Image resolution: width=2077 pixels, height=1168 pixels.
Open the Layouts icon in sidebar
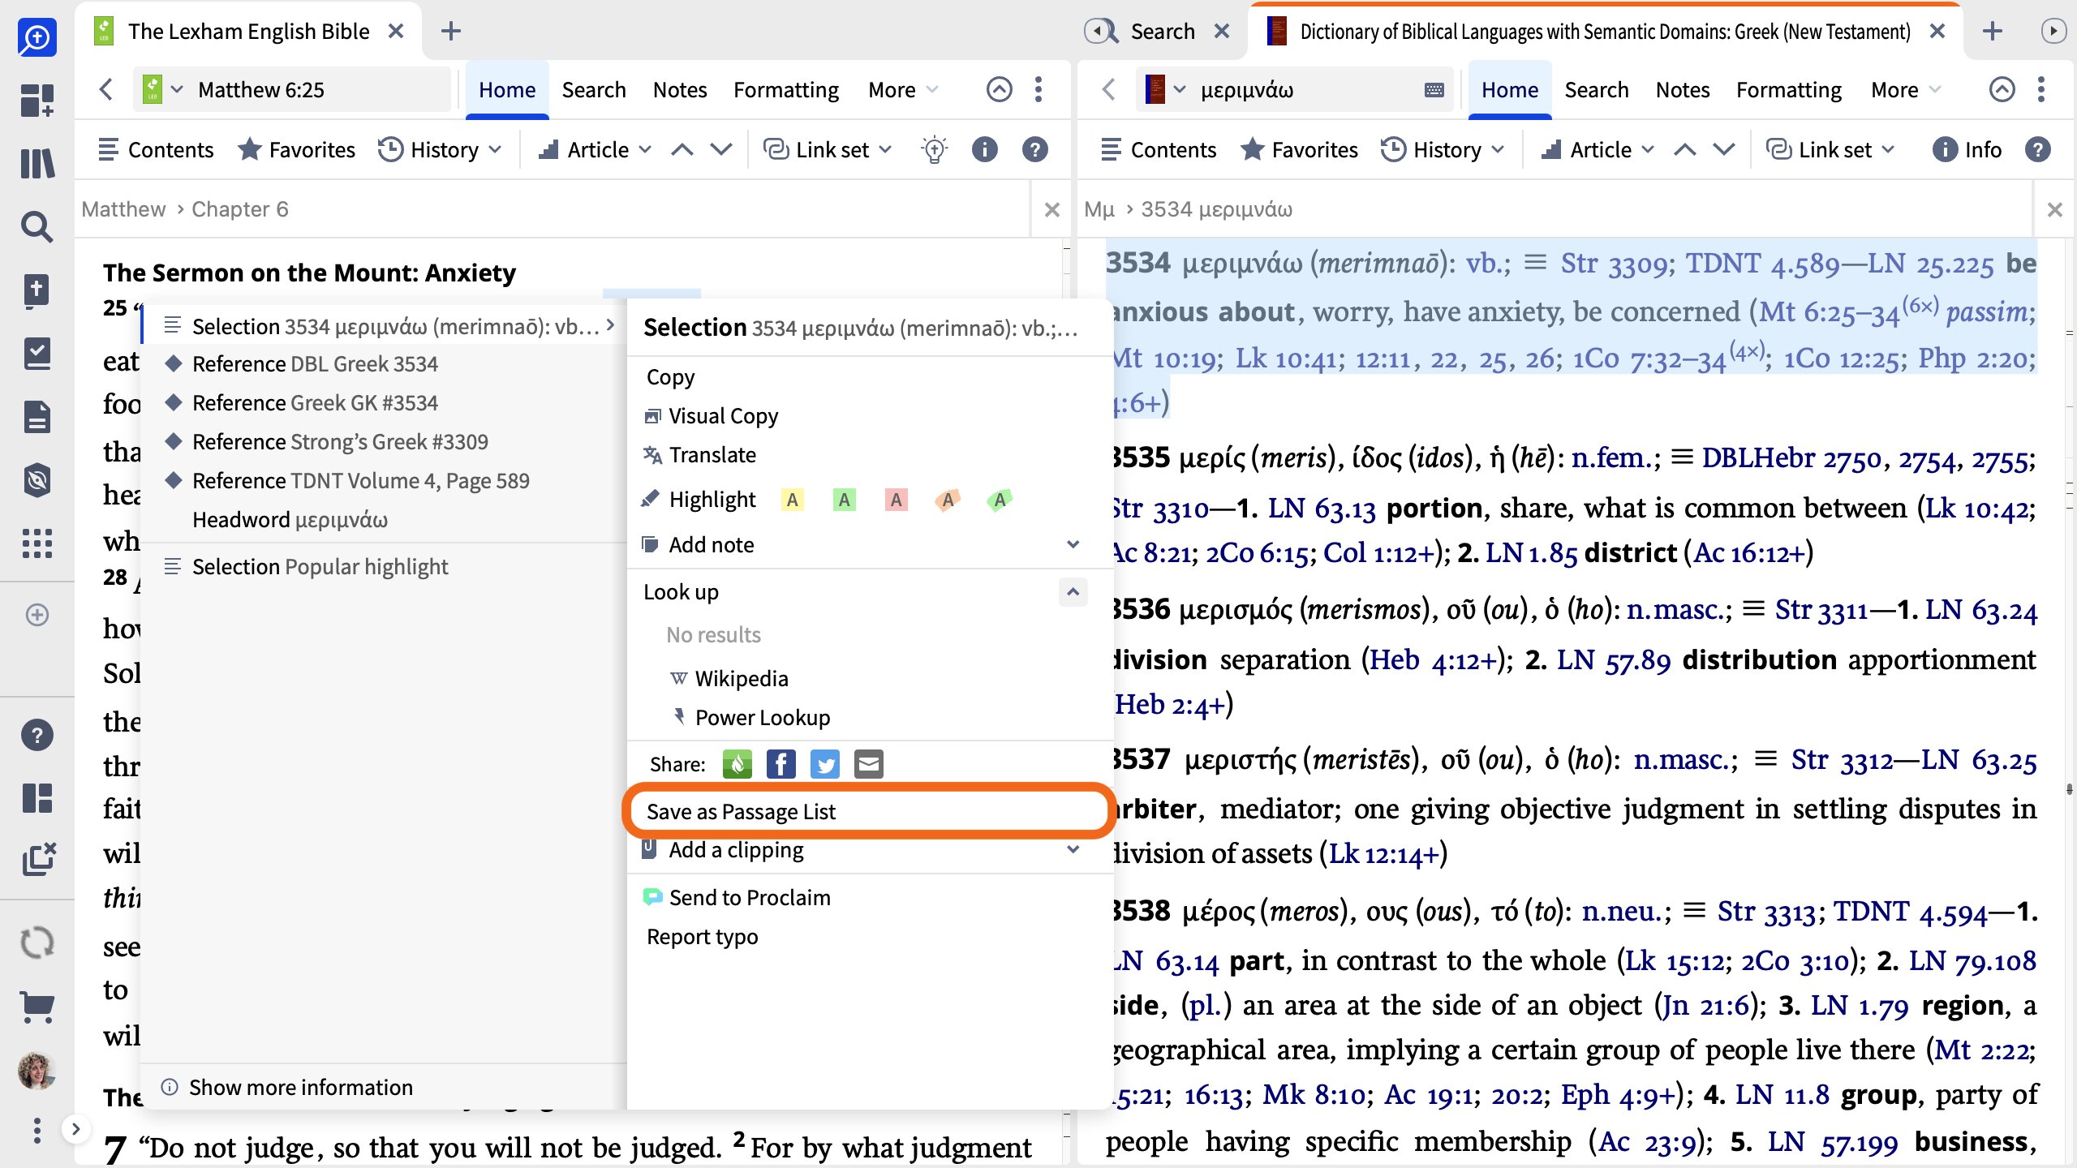coord(37,798)
